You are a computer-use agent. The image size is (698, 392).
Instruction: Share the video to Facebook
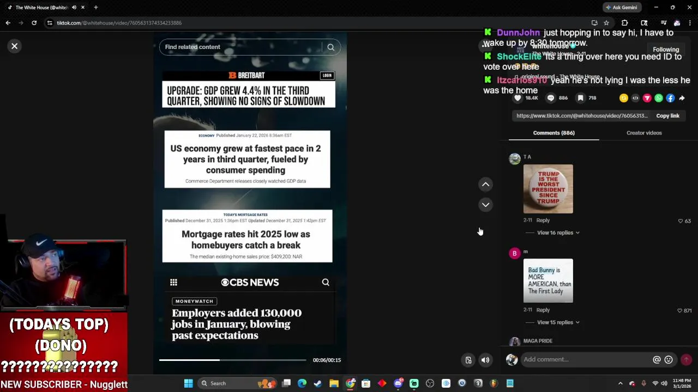[x=670, y=98]
